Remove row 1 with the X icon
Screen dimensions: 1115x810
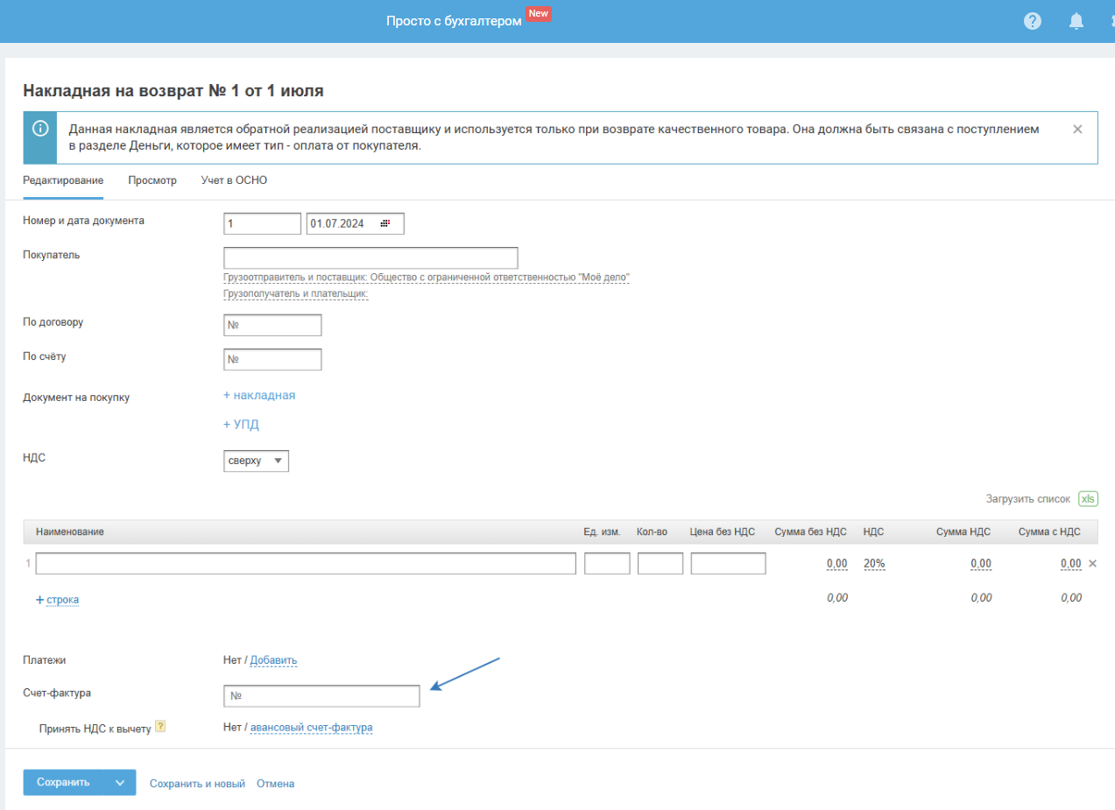(x=1092, y=563)
